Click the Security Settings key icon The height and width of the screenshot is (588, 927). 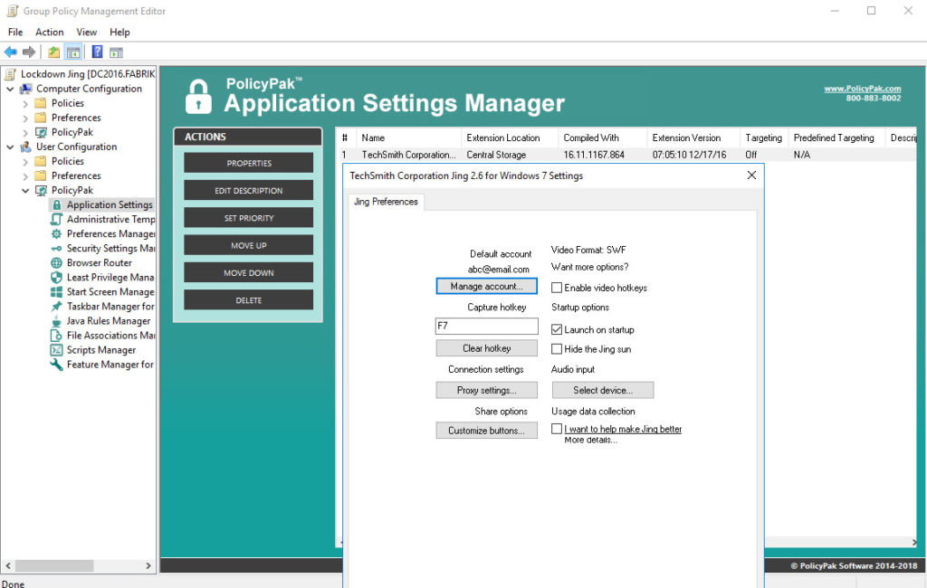tap(56, 249)
